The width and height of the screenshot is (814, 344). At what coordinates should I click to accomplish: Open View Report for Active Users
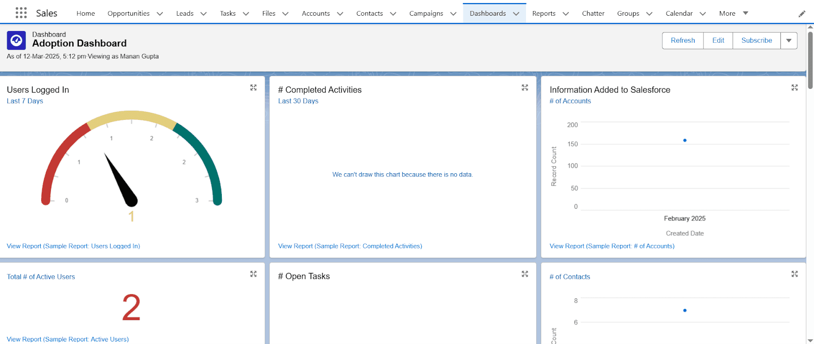tap(68, 339)
